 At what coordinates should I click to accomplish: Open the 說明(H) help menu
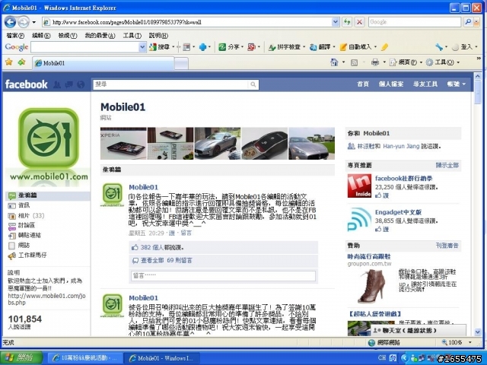158,36
